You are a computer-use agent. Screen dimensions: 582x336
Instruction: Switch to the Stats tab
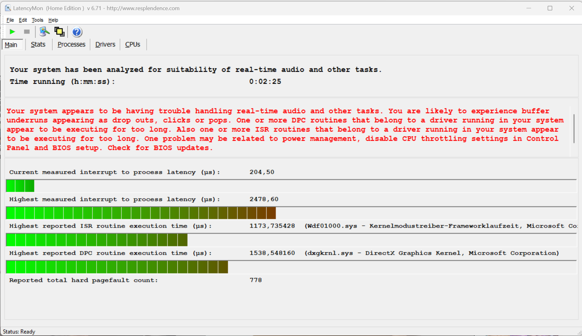pyautogui.click(x=38, y=44)
